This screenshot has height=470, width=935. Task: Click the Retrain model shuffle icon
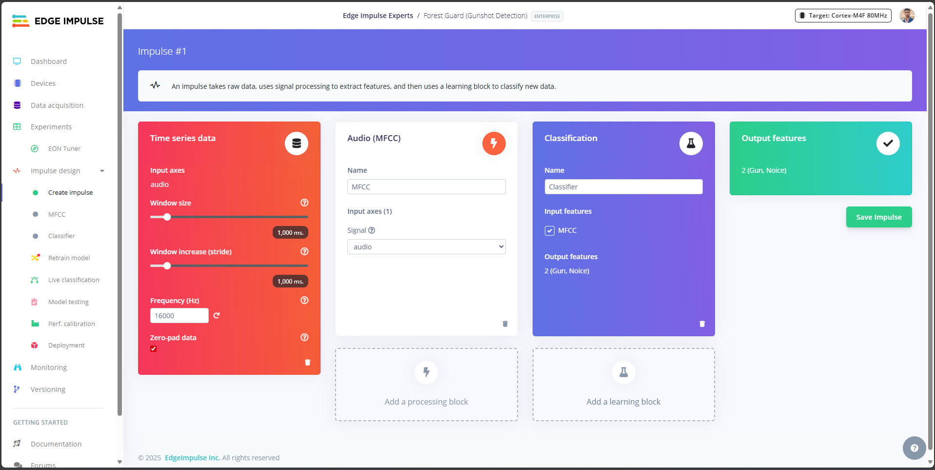click(35, 258)
